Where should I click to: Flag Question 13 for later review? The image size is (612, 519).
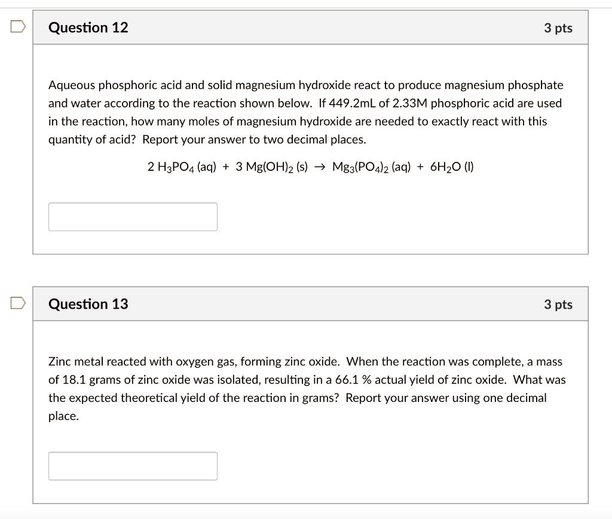(18, 303)
